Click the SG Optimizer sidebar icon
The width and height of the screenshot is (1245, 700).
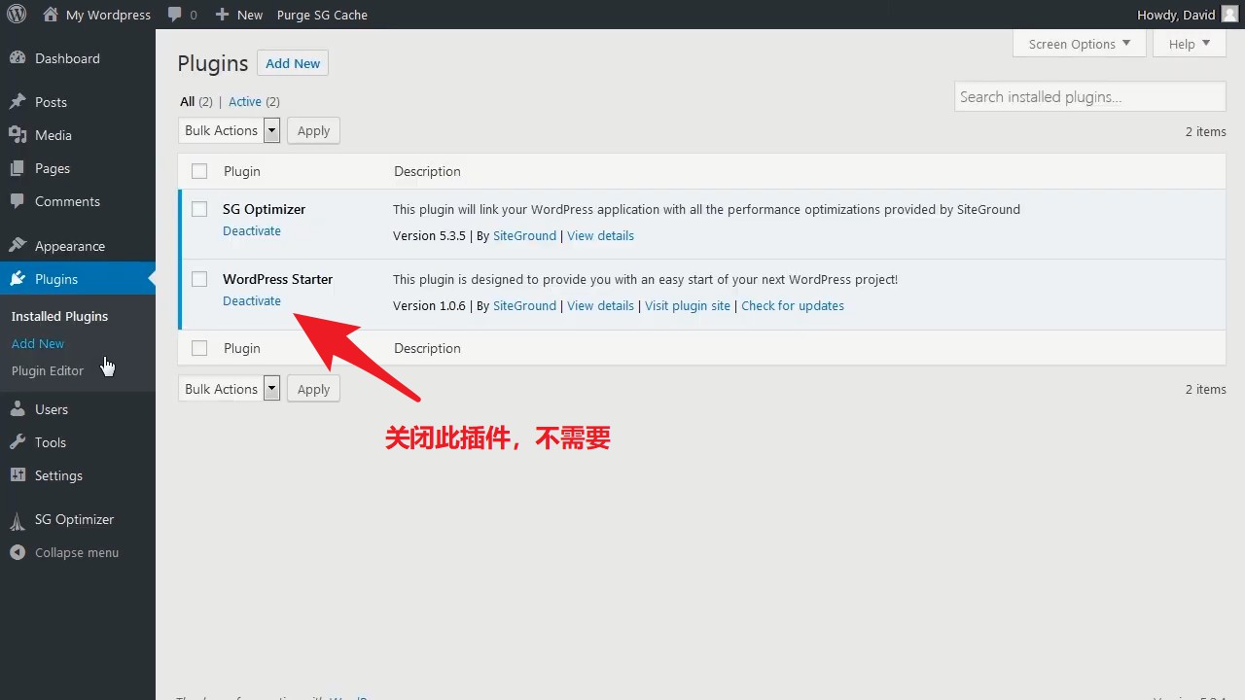pyautogui.click(x=18, y=520)
